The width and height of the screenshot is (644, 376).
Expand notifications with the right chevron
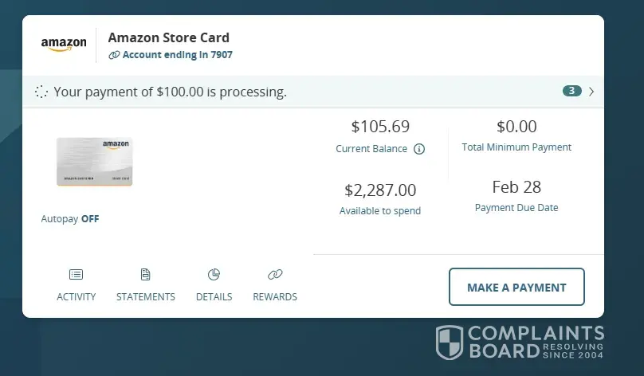click(x=591, y=92)
